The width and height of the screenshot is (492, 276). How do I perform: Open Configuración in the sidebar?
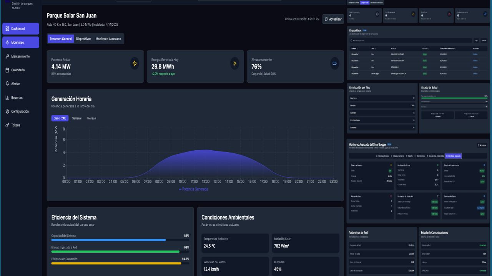pyautogui.click(x=20, y=112)
